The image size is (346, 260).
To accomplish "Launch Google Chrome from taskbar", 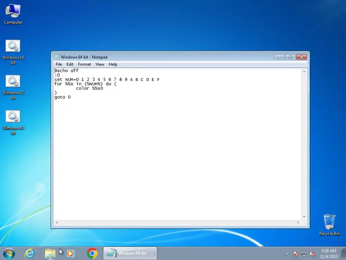I will pyautogui.click(x=92, y=253).
